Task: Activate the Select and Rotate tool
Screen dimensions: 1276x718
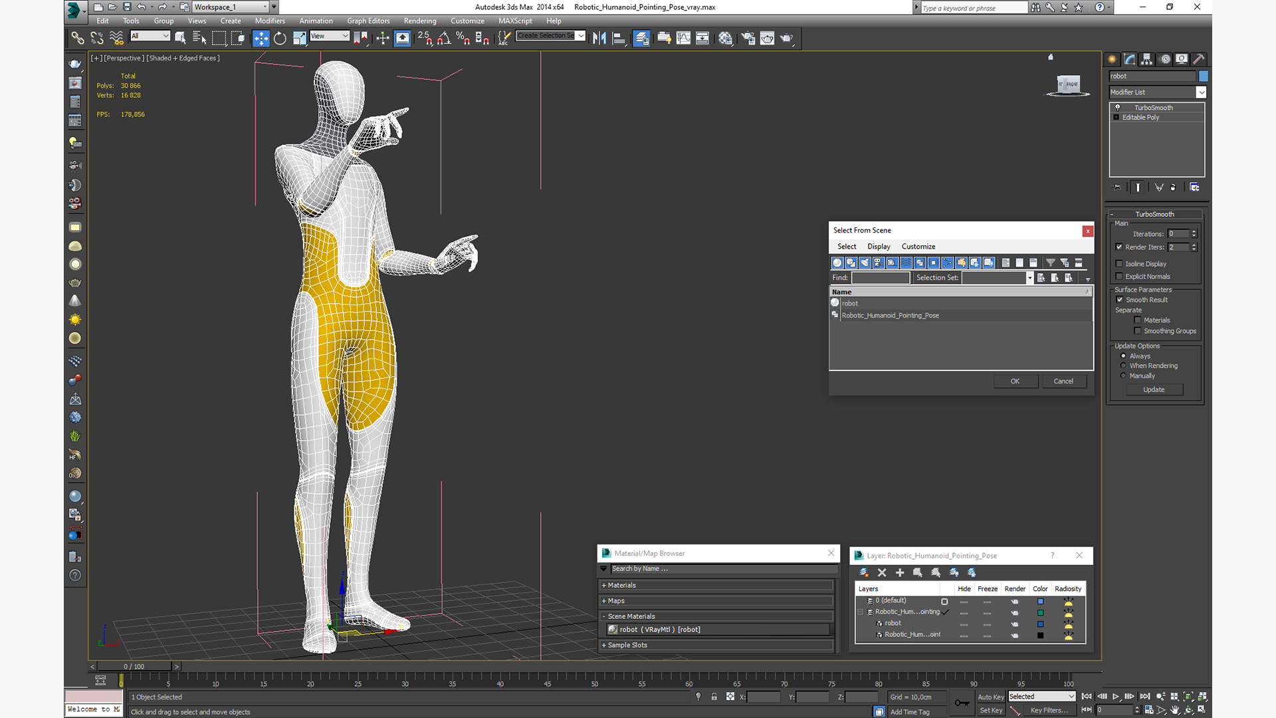Action: 280,38
